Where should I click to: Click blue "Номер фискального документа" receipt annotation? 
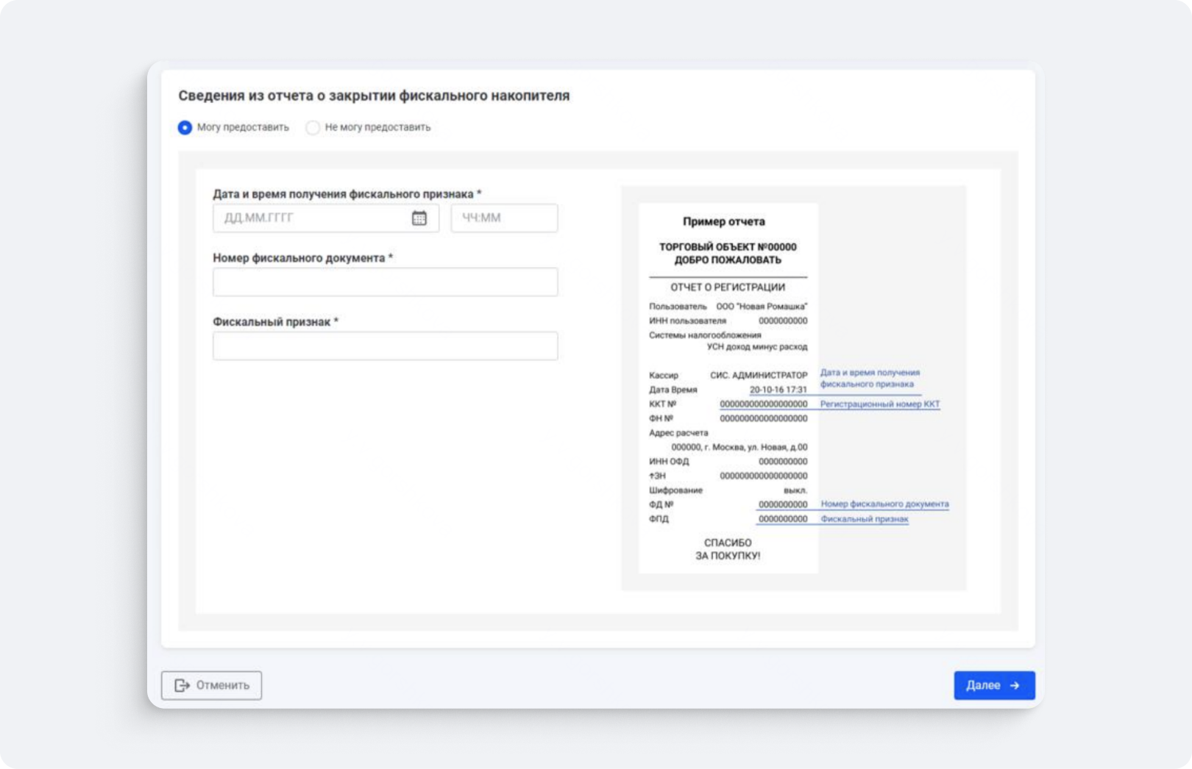pos(884,504)
